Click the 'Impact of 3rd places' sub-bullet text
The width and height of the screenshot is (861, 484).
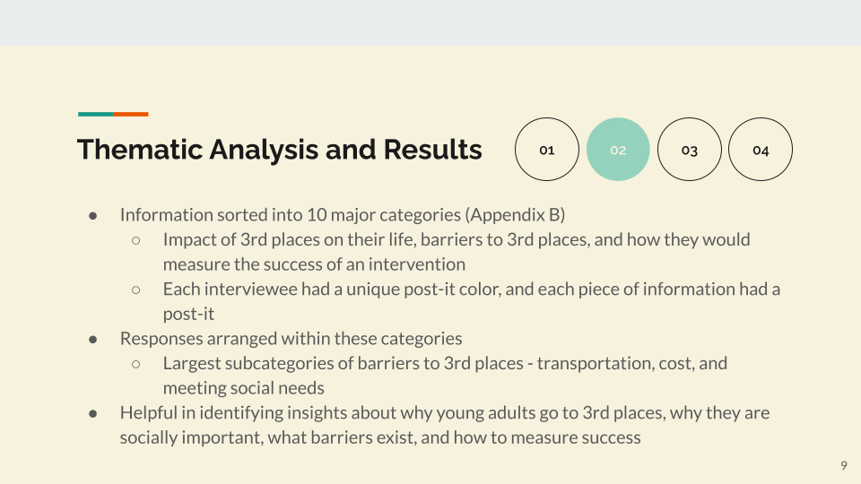457,252
